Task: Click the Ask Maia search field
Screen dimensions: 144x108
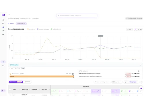Action: point(77,16)
